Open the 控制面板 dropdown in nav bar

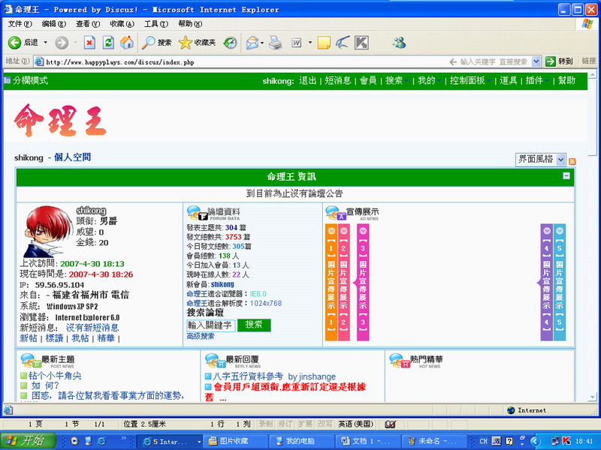point(470,81)
